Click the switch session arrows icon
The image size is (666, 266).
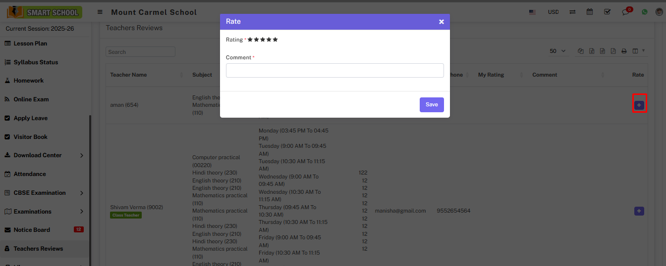coord(572,12)
